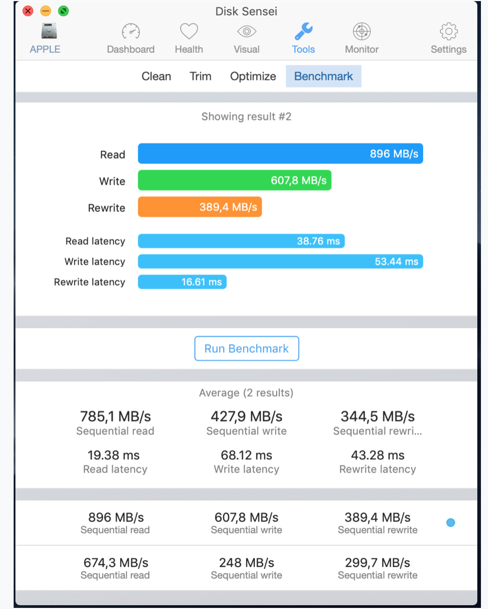Click the blue Read speed bar

coord(280,154)
